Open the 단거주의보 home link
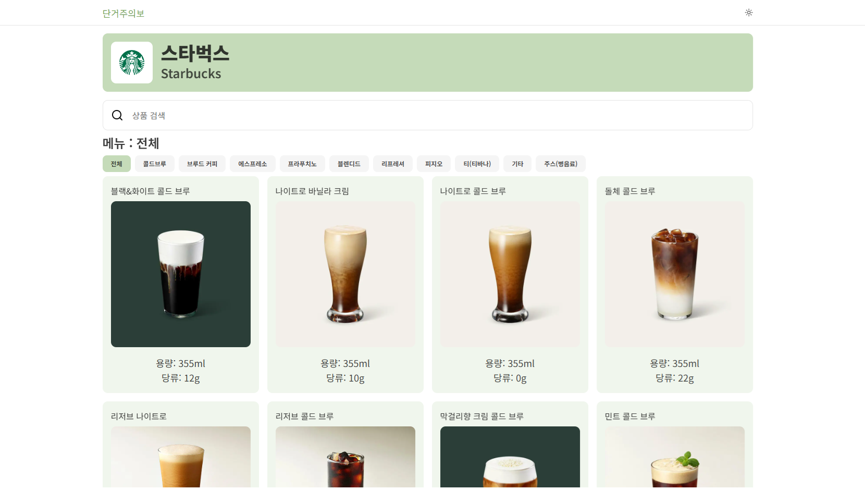865x490 pixels. tap(123, 13)
